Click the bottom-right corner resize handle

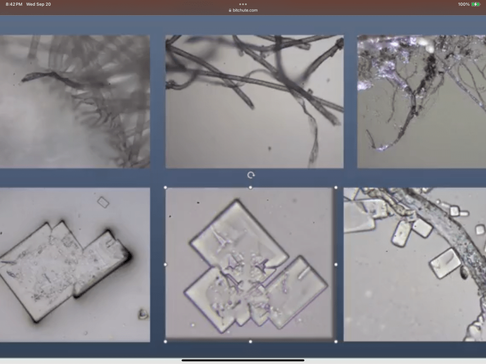click(336, 341)
